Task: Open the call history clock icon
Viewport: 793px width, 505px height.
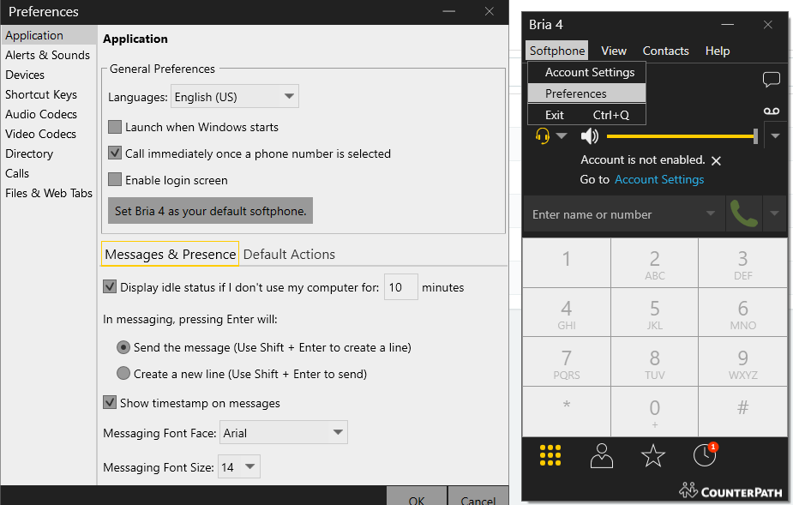Action: pyautogui.click(x=705, y=455)
